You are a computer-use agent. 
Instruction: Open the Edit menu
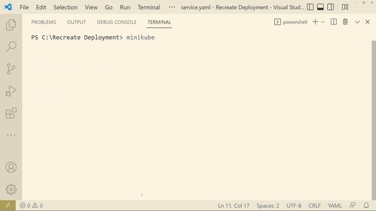pyautogui.click(x=41, y=7)
